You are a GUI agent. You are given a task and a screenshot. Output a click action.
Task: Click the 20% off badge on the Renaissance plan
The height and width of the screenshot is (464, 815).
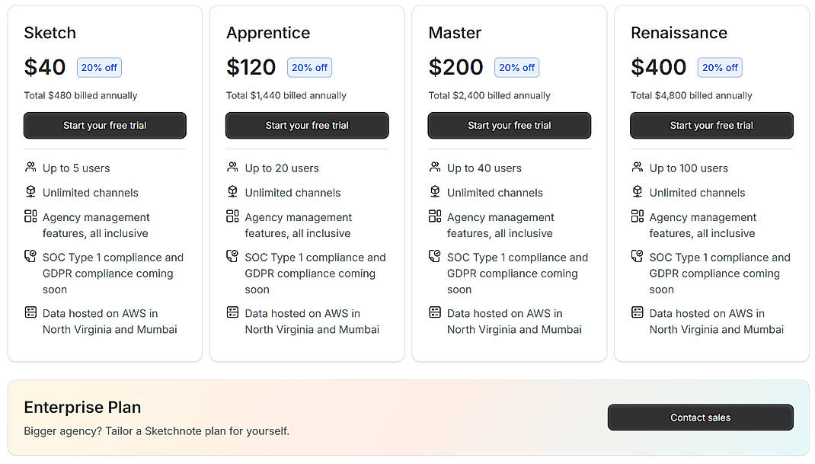[x=719, y=67]
